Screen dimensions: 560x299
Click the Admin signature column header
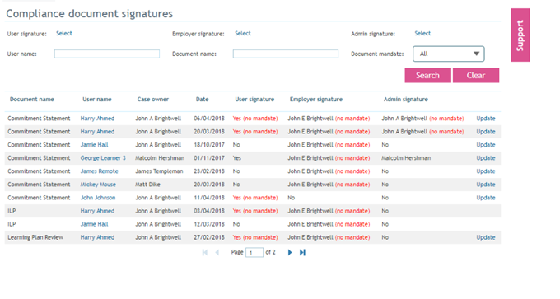[406, 100]
